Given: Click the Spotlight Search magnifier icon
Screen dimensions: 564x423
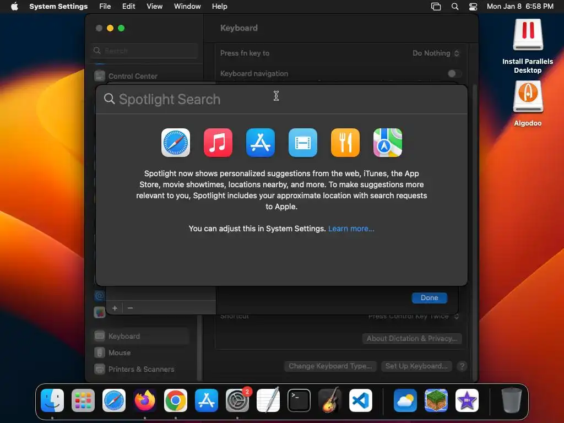Looking at the screenshot, I should click(x=110, y=99).
